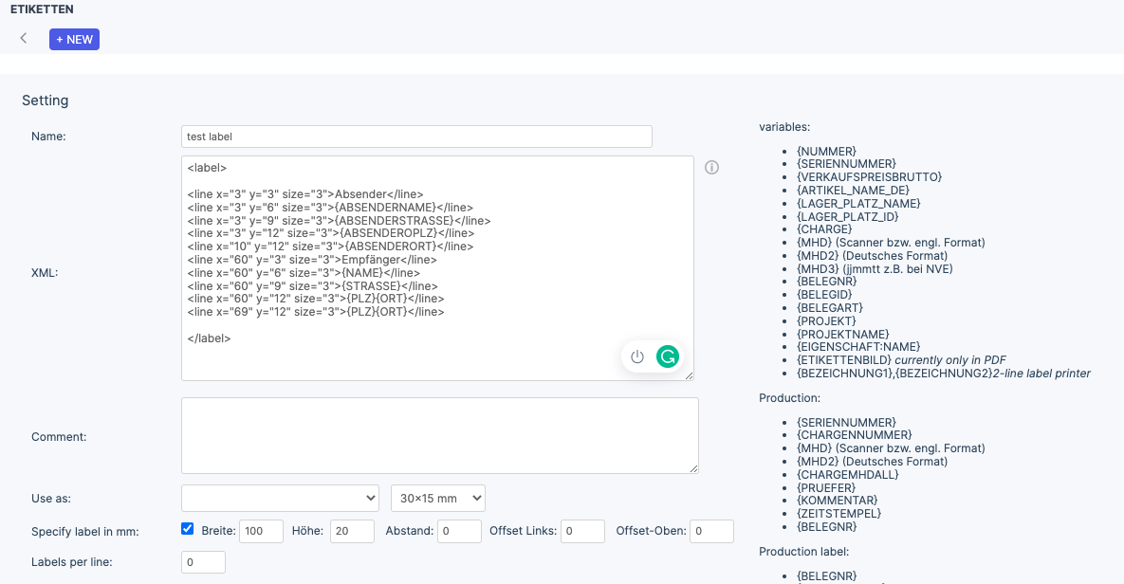Click the Grammarly power icon
This screenshot has height=584, width=1124.
click(x=637, y=356)
